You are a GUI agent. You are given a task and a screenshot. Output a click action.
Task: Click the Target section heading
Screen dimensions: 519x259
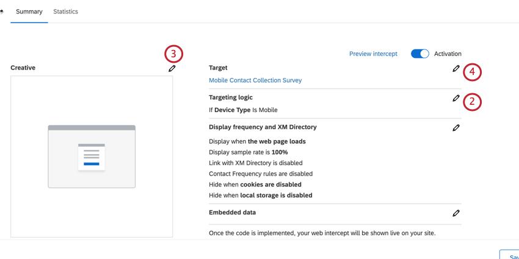pyautogui.click(x=218, y=68)
